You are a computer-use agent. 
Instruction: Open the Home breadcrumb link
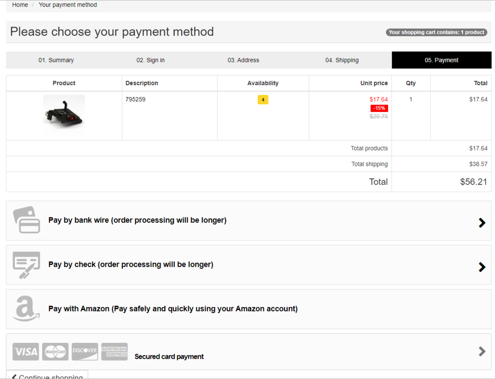[x=20, y=4]
